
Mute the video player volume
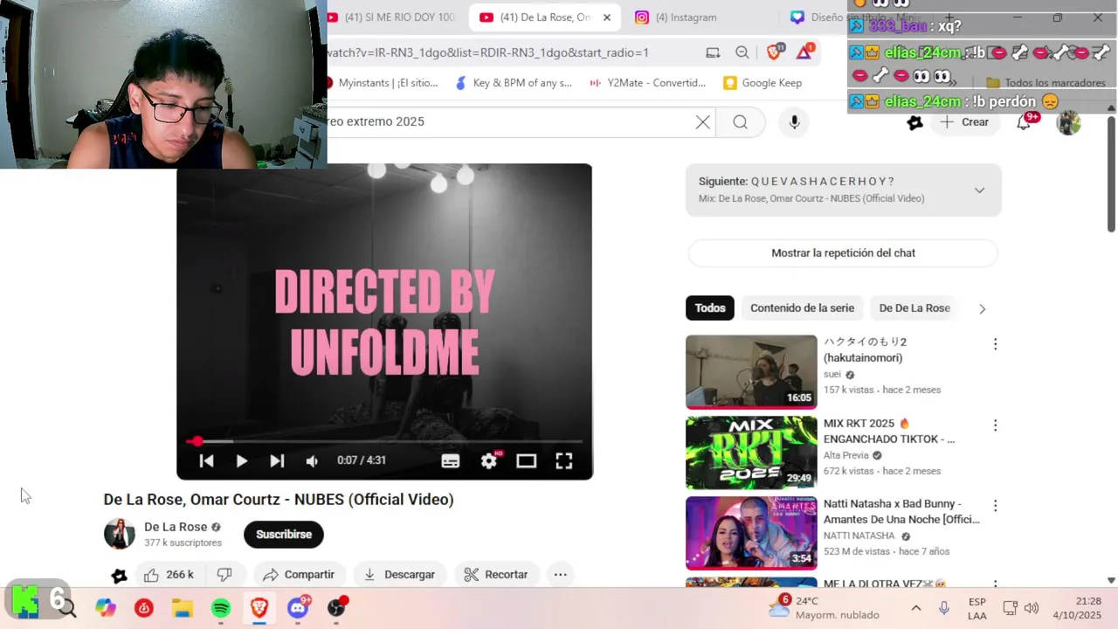pyautogui.click(x=312, y=461)
